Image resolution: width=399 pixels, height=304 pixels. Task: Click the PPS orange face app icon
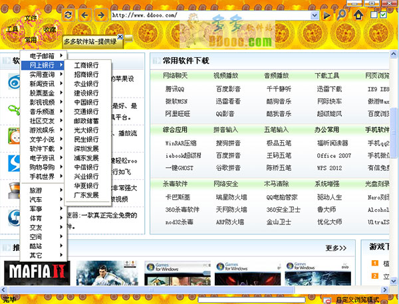(14, 136)
